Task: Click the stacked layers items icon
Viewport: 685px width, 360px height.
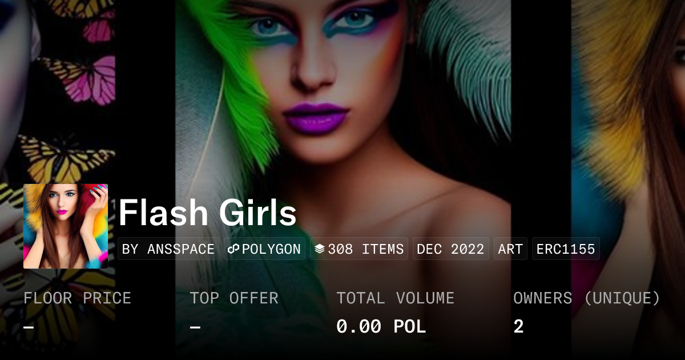Action: click(320, 249)
